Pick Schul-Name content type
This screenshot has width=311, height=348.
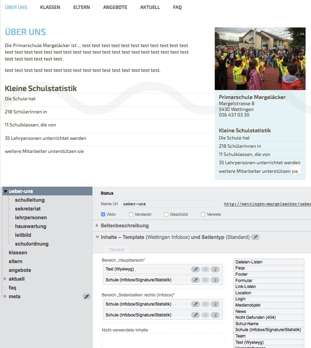(269, 323)
